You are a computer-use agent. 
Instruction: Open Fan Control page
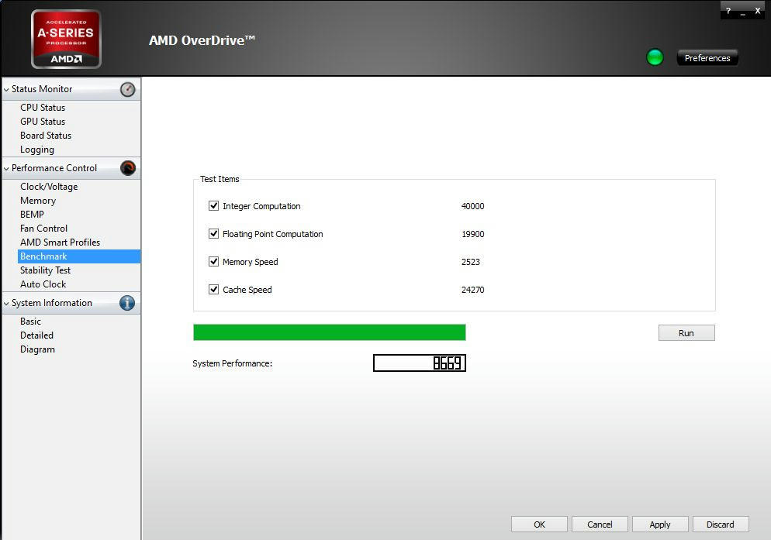(43, 229)
